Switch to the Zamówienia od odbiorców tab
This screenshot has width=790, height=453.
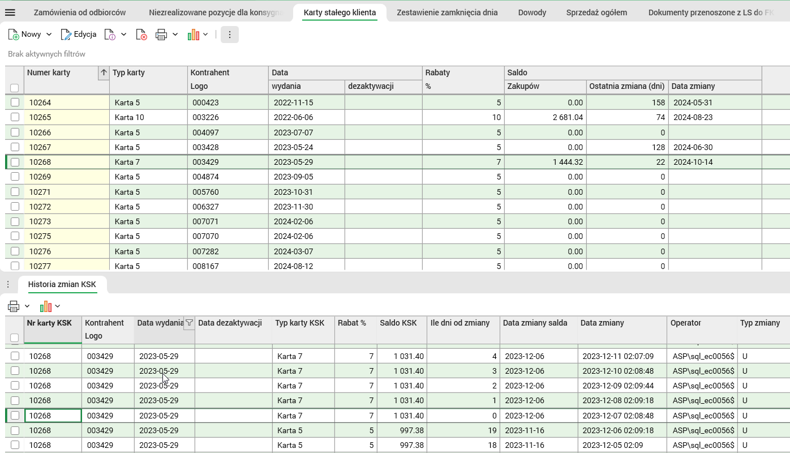click(x=80, y=12)
